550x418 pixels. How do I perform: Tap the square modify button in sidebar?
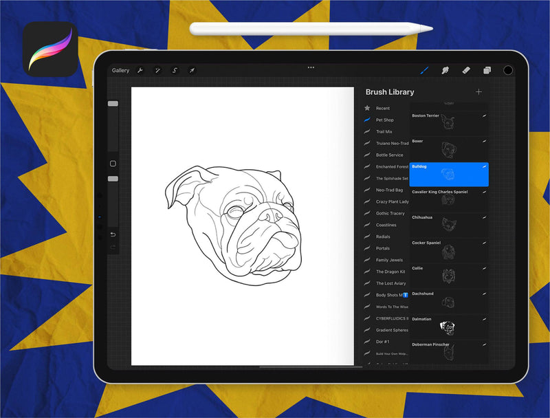pos(113,164)
